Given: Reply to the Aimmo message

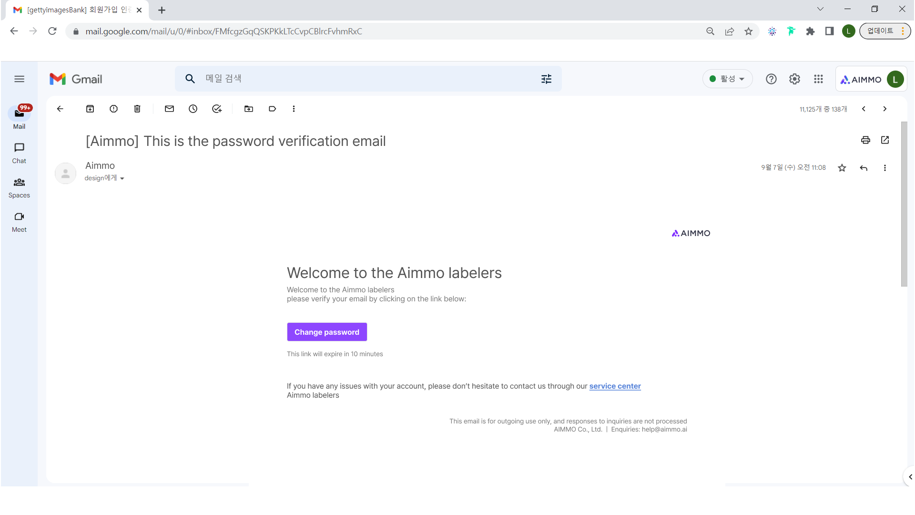Looking at the screenshot, I should click(864, 168).
